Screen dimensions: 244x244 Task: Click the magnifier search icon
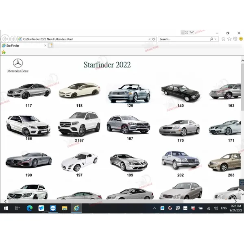coord(211,39)
